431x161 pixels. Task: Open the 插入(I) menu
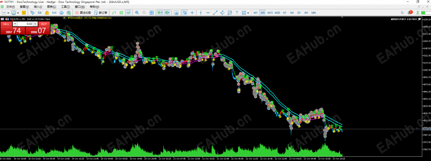(37, 7)
